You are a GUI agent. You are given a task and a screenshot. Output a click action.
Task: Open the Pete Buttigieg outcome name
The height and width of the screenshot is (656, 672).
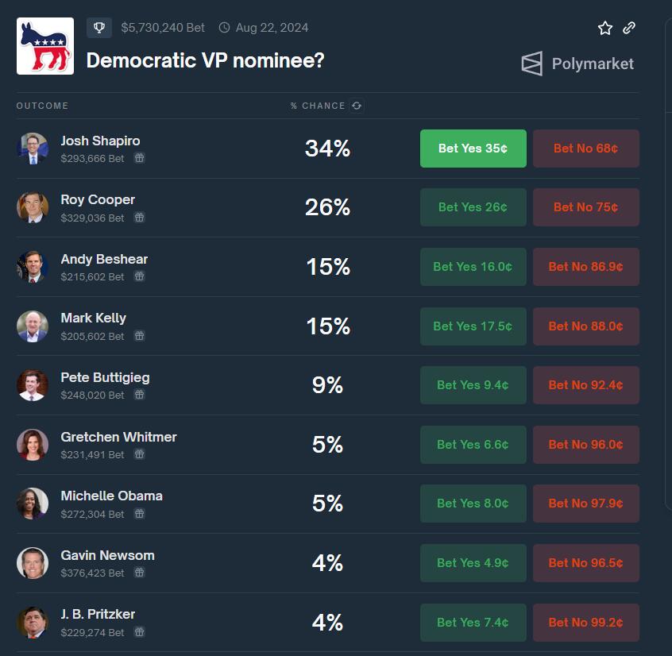coord(105,377)
